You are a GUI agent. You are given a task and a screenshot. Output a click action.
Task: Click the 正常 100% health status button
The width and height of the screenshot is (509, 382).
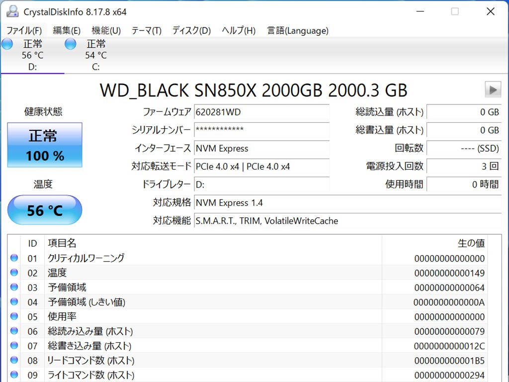point(45,145)
